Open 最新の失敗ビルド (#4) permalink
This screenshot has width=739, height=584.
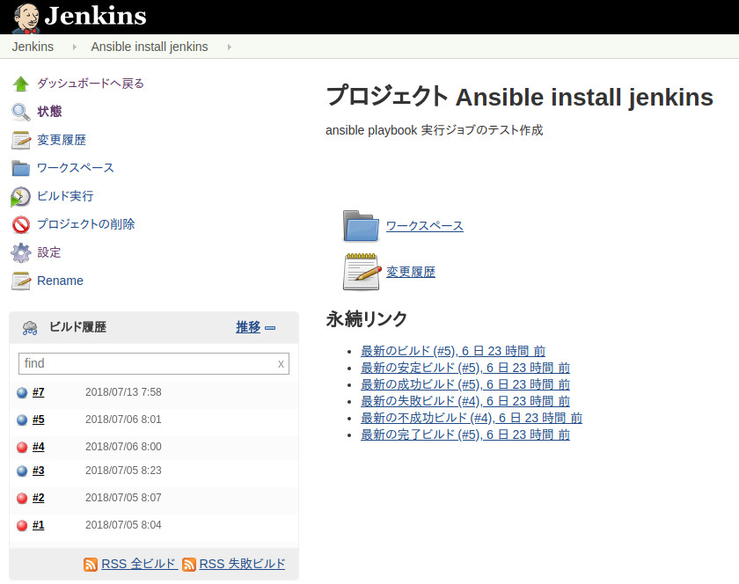coord(465,401)
